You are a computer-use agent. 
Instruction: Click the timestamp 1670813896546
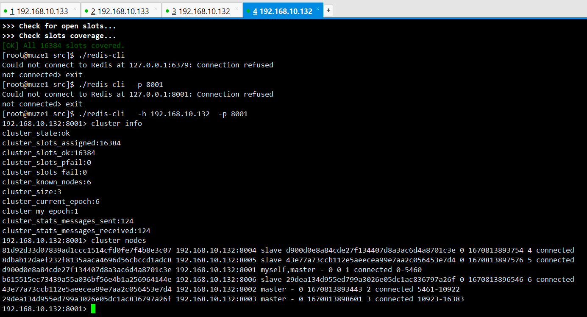click(496, 279)
